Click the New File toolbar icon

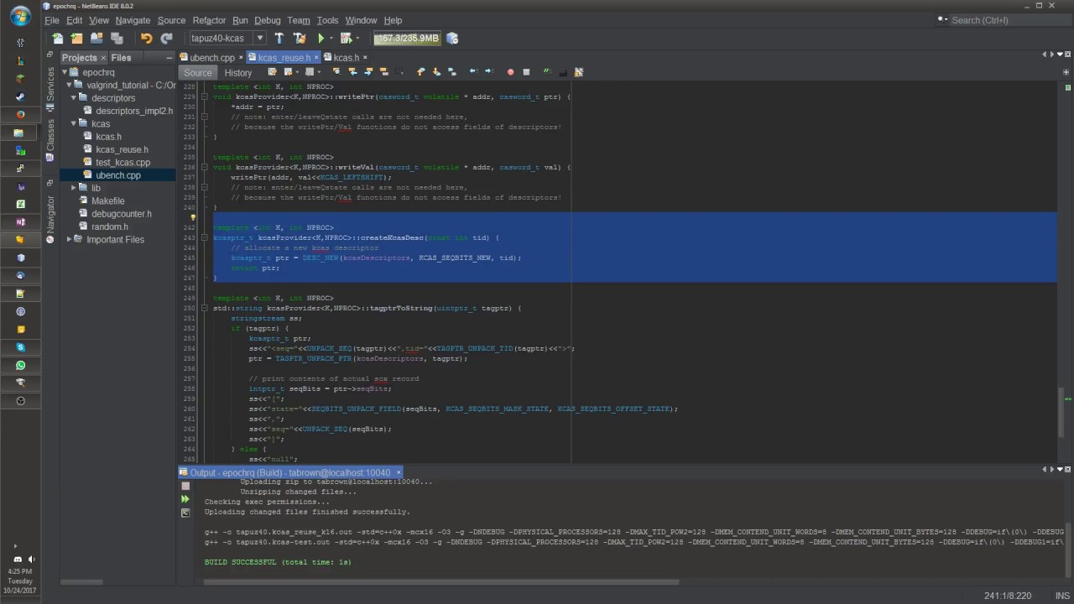point(57,39)
